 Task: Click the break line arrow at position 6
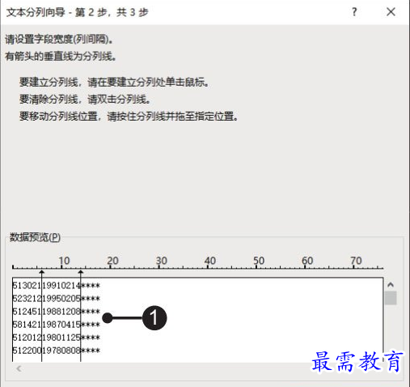click(41, 273)
